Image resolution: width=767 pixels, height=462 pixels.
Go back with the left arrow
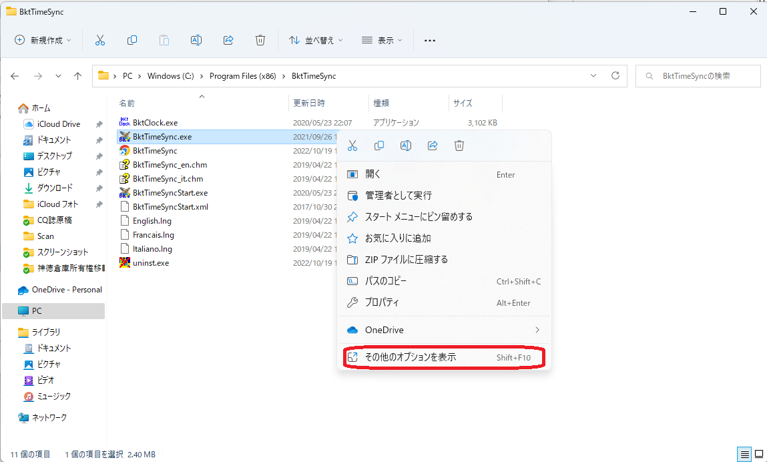(15, 76)
